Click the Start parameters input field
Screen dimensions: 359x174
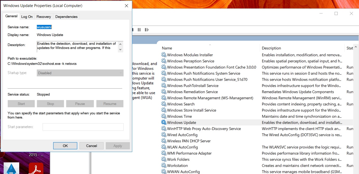pos(83,127)
